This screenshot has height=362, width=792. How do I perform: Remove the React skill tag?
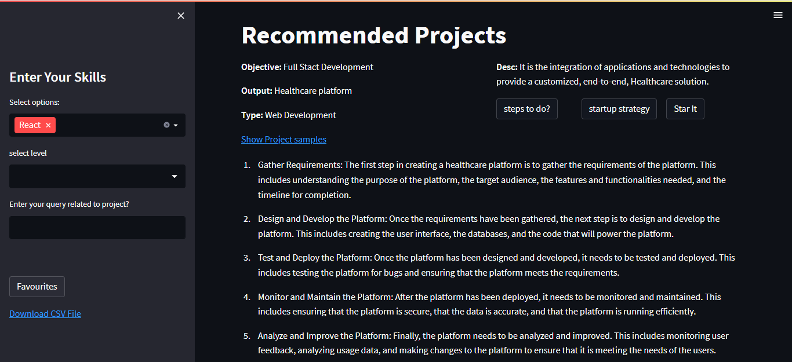coord(48,125)
